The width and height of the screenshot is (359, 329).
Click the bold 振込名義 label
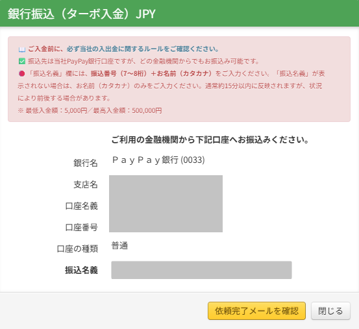coord(82,270)
